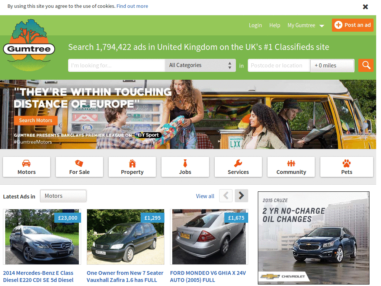Dismiss the cookie notice with the X

pyautogui.click(x=365, y=7)
